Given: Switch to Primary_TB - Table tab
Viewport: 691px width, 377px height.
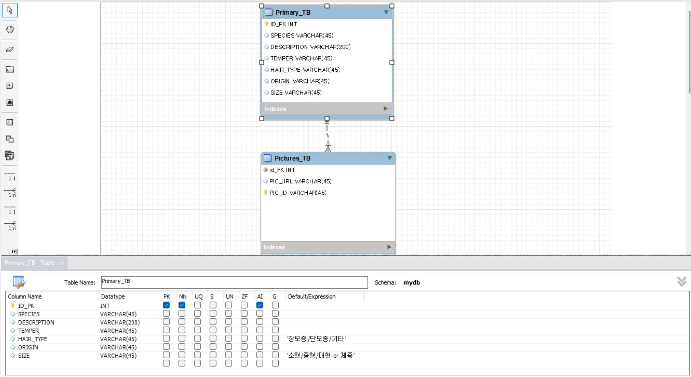Looking at the screenshot, I should (30, 263).
